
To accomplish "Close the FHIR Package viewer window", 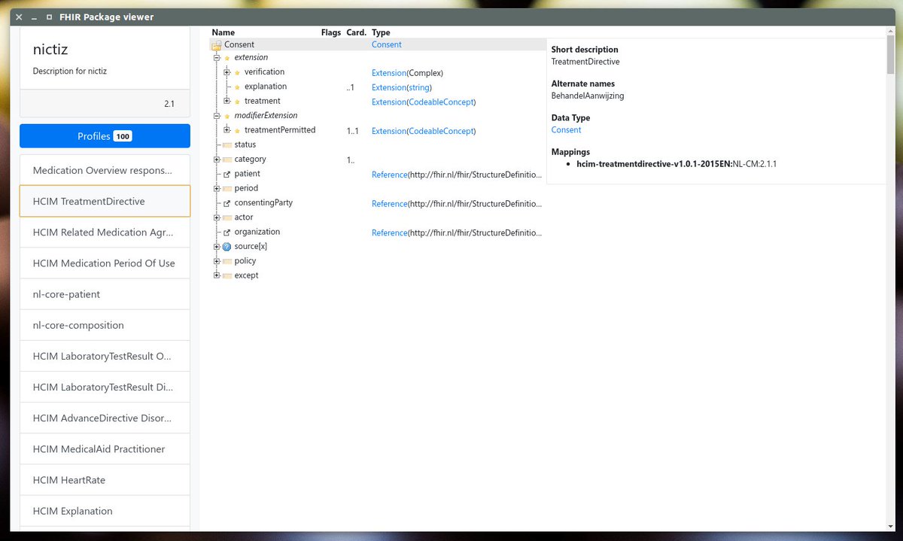I will [x=20, y=17].
